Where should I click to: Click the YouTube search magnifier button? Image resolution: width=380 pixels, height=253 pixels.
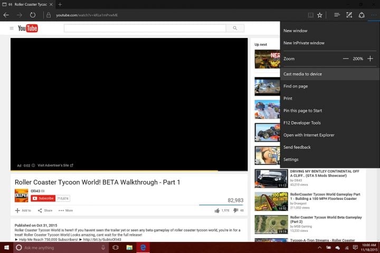click(x=235, y=28)
